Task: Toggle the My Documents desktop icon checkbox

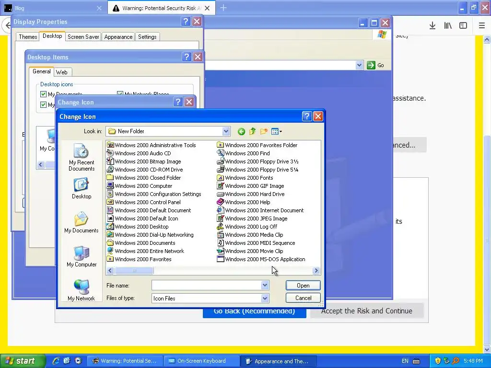Action: [x=43, y=94]
